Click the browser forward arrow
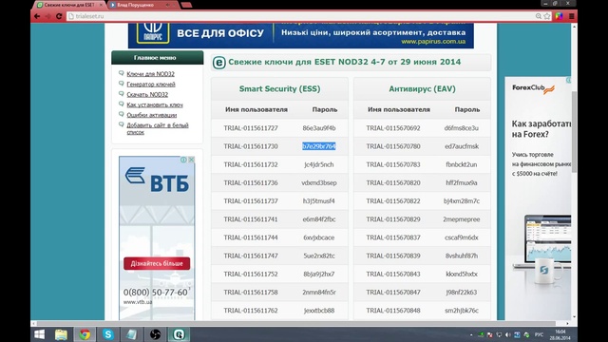 click(48, 16)
